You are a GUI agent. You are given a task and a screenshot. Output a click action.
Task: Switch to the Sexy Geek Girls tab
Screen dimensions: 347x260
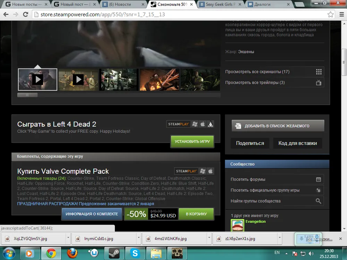(220, 4)
